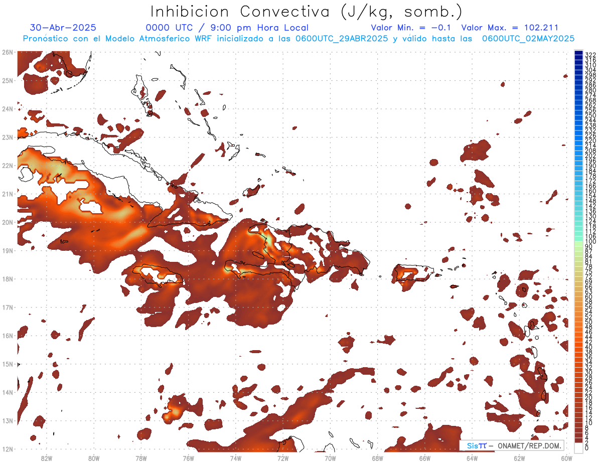Click the '78W' longitude label

click(141, 458)
